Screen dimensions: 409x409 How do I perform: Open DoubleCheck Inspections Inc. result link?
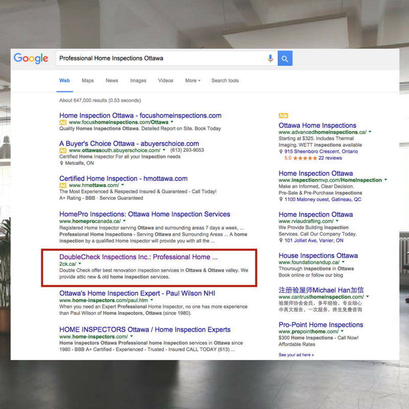[x=138, y=257]
